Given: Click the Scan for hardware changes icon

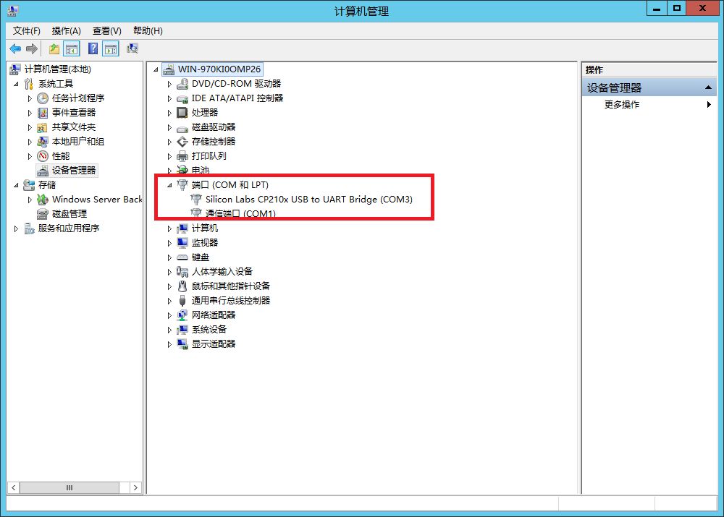Looking at the screenshot, I should 132,48.
